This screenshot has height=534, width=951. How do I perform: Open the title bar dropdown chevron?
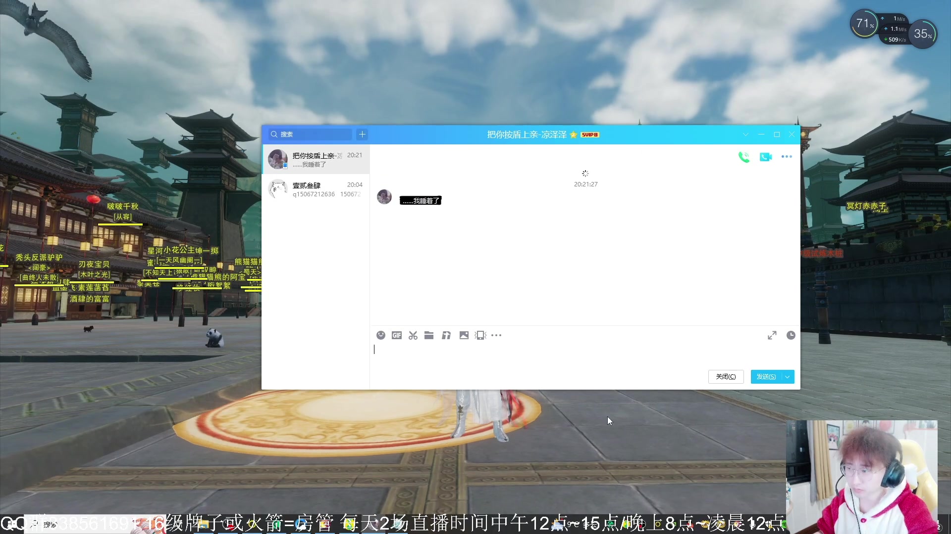pyautogui.click(x=745, y=134)
